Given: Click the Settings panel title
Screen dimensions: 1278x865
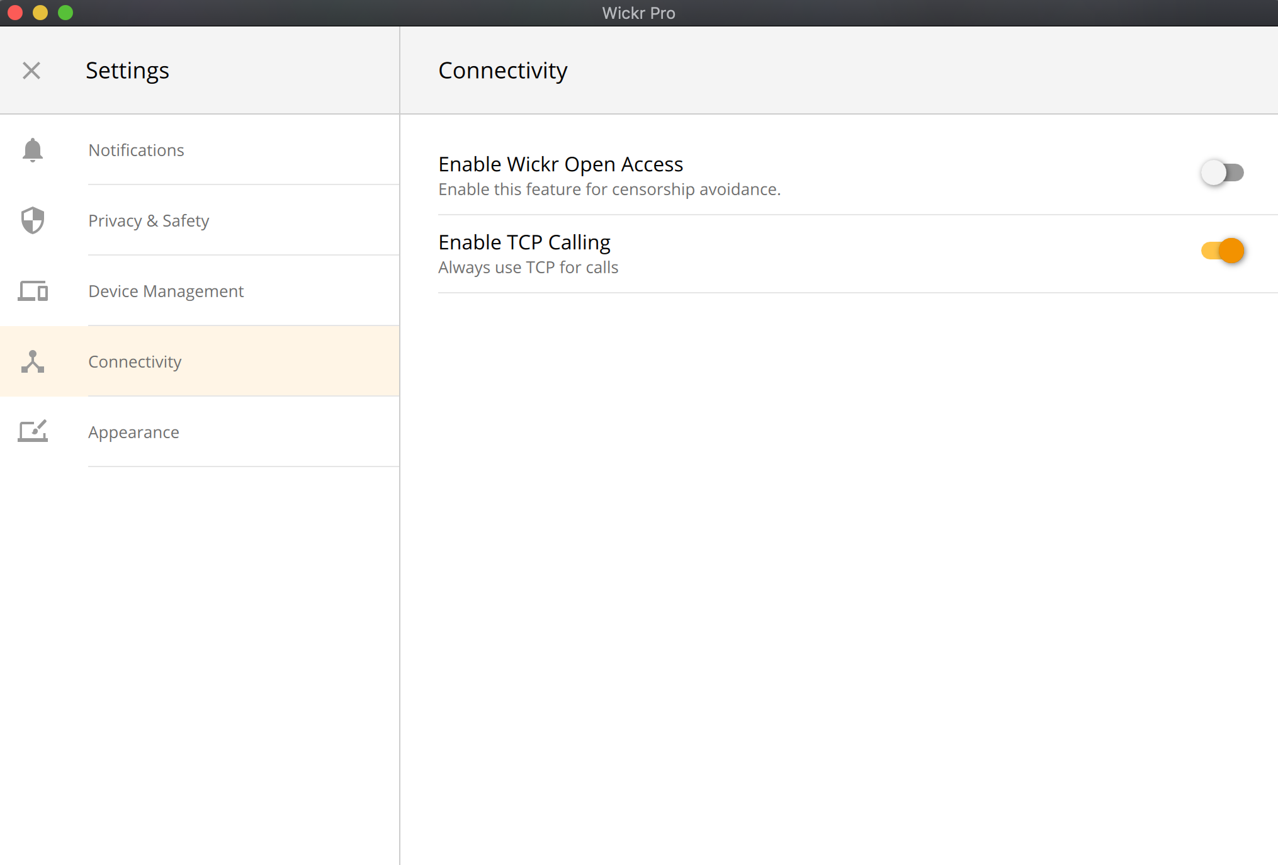Looking at the screenshot, I should pos(127,71).
